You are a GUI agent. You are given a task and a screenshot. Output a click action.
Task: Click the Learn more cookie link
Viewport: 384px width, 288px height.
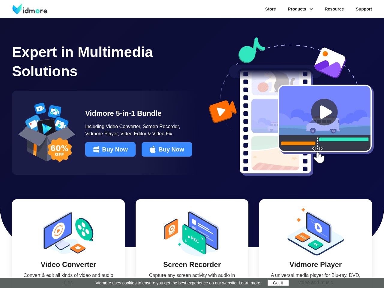click(249, 283)
